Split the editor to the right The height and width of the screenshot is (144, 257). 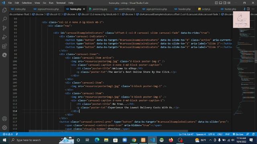tap(248, 9)
